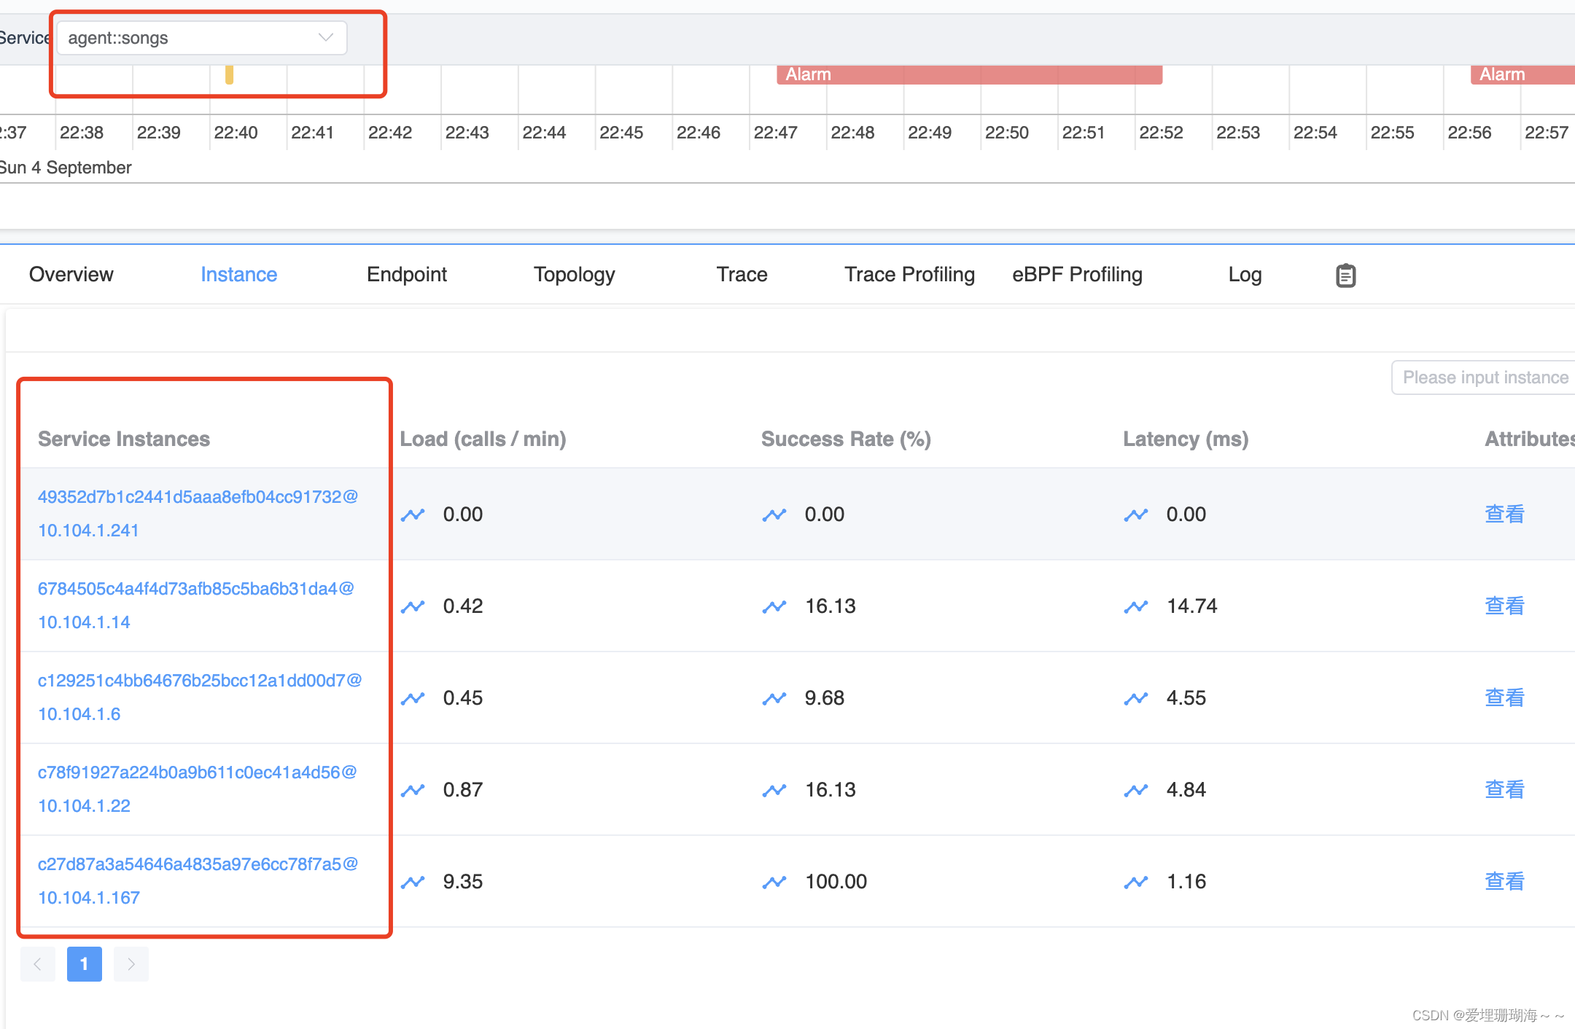Click the Load (calls / min) column header
The image size is (1575, 1029).
[x=483, y=439]
